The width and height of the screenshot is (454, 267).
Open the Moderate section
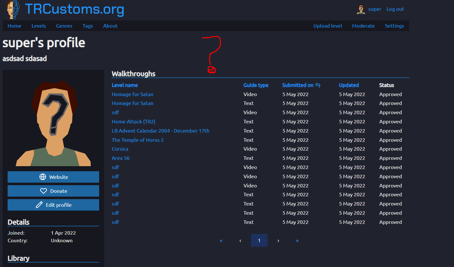click(x=363, y=26)
